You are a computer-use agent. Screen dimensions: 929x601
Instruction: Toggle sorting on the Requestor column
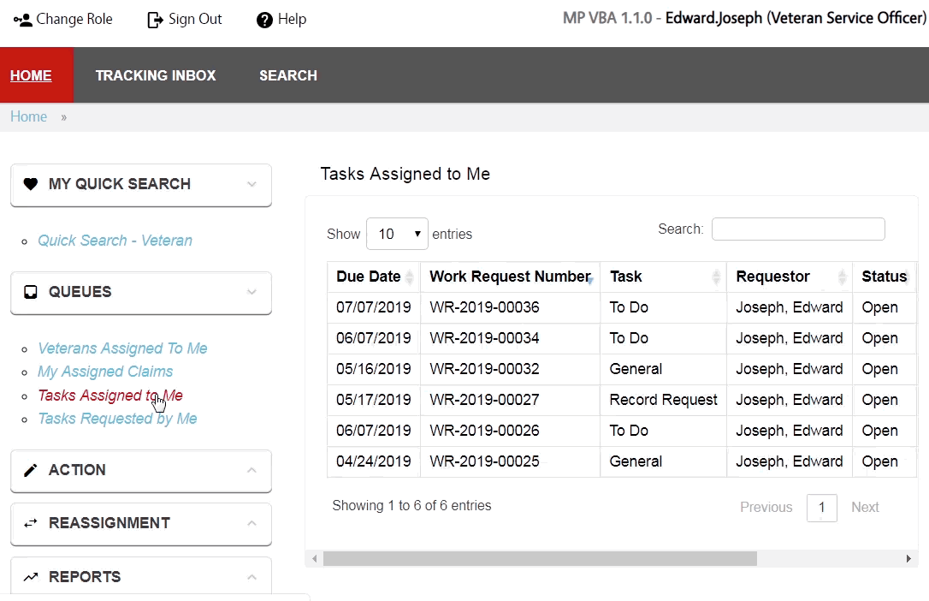coord(773,276)
